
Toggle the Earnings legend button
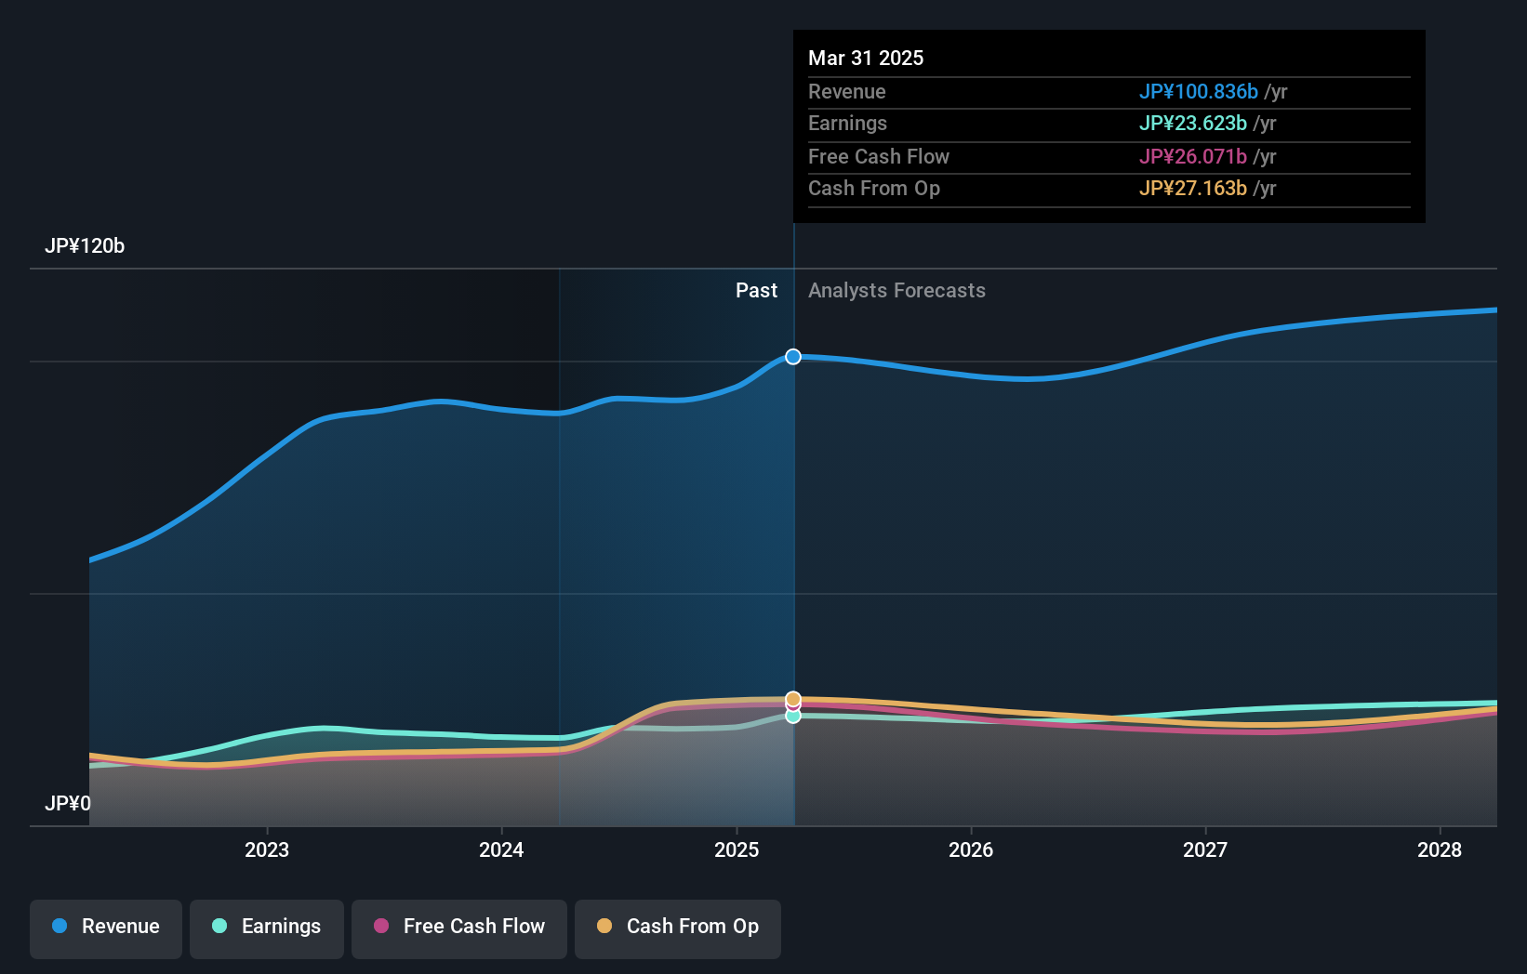pyautogui.click(x=267, y=928)
